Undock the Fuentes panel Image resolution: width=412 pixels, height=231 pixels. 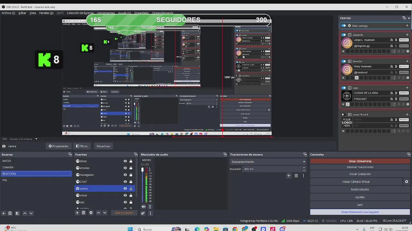coord(136,154)
